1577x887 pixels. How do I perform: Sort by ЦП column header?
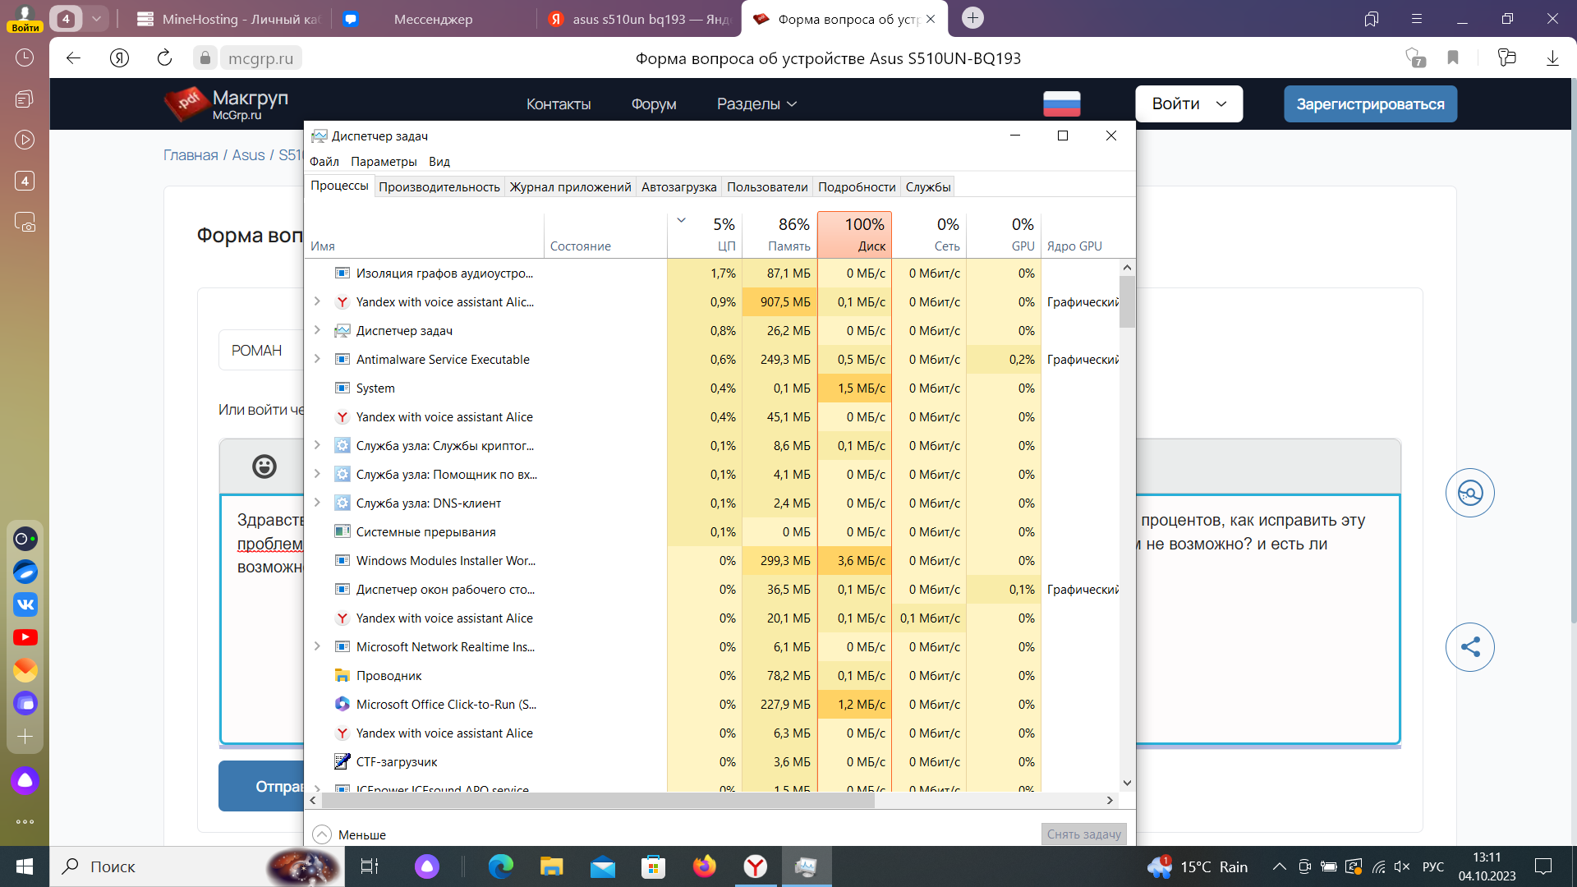(x=705, y=234)
